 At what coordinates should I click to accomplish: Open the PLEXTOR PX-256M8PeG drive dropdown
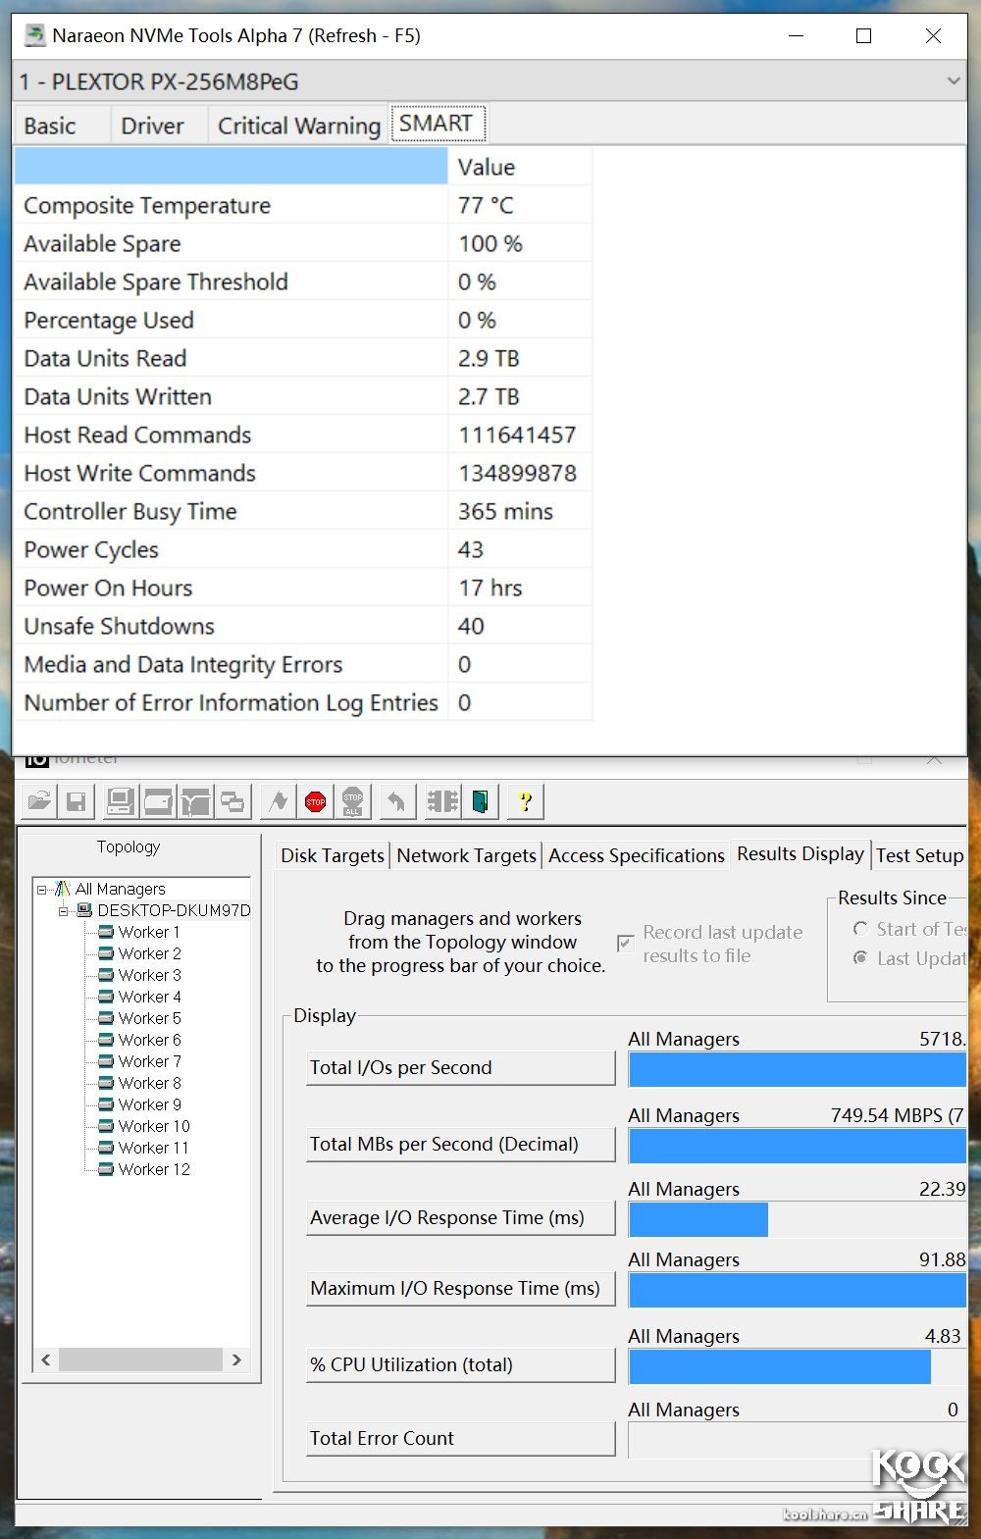[x=954, y=81]
